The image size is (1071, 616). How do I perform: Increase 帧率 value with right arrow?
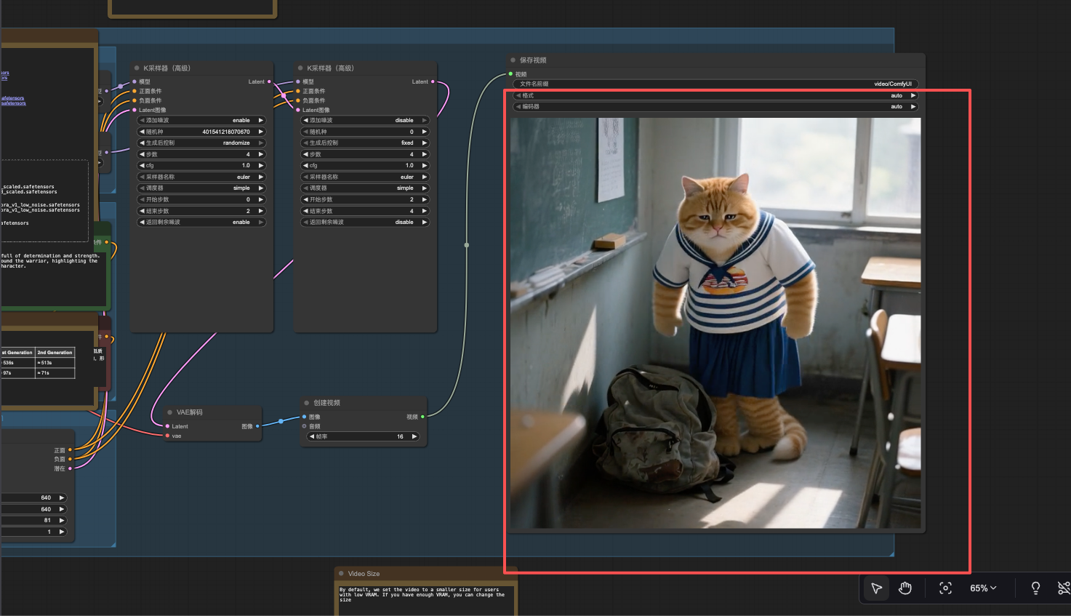pos(414,436)
